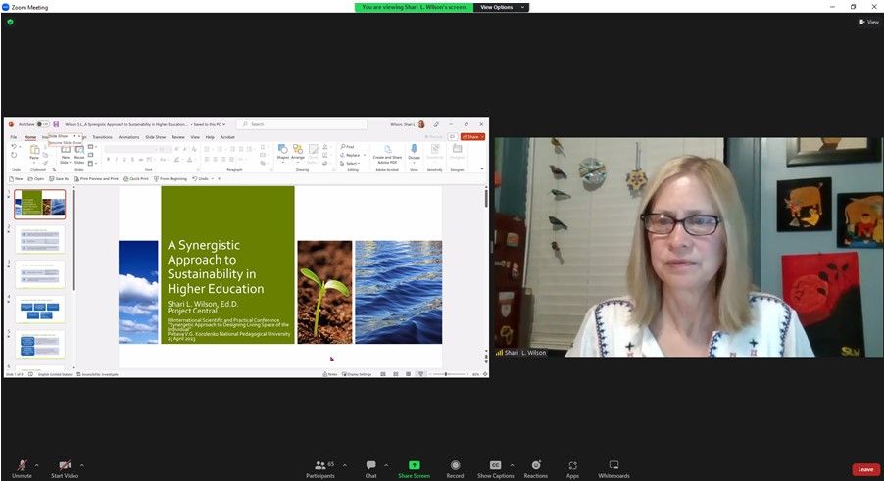Image resolution: width=884 pixels, height=481 pixels.
Task: Expand video options arrow next to Start Video
Action: pos(82,465)
